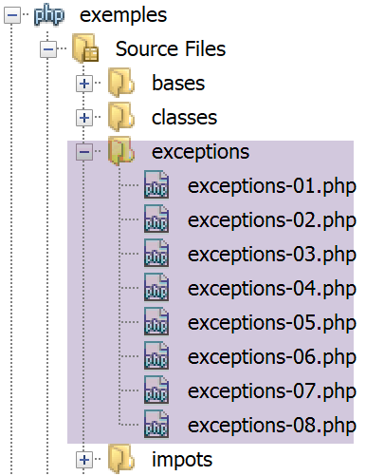Viewport: 366px width, 476px height.
Task: Select the exceptions folder name
Action: 201,152
